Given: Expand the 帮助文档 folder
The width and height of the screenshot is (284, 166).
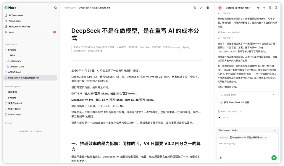Looking at the screenshot, I should (x=6, y=92).
